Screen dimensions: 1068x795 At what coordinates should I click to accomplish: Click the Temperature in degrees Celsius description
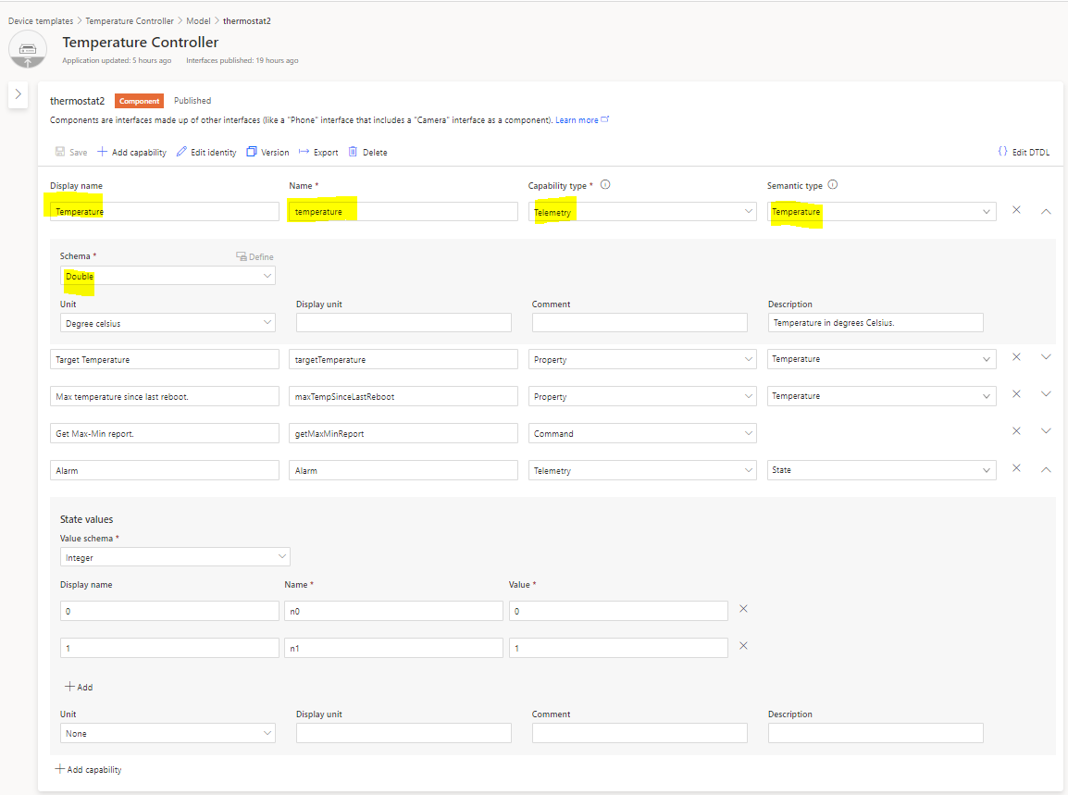[x=876, y=323]
